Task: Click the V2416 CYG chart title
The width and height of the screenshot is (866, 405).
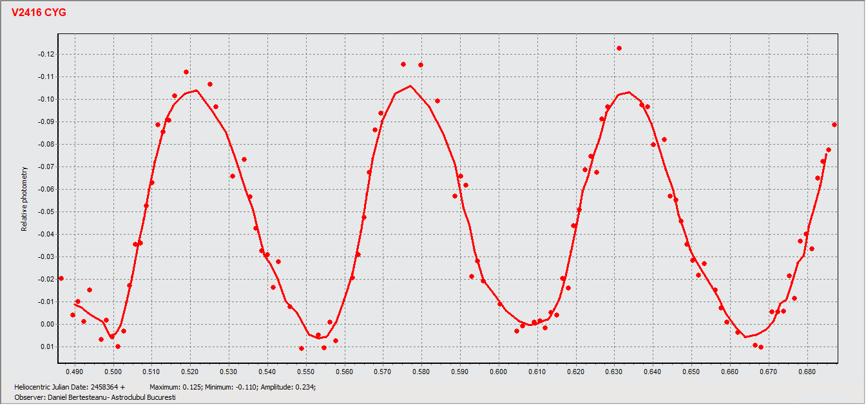Action: pos(39,12)
